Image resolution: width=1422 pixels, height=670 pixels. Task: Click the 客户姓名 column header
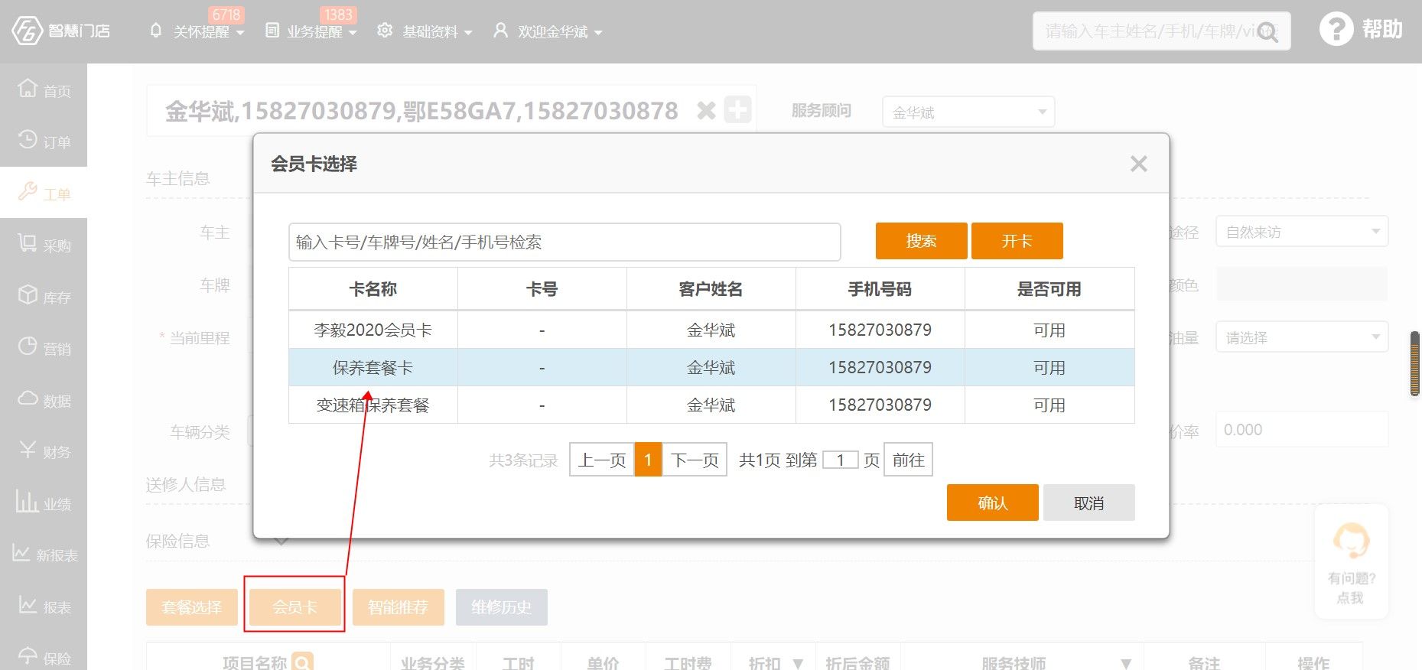711,288
